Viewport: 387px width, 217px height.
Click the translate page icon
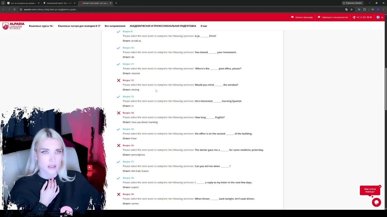pos(346,9)
